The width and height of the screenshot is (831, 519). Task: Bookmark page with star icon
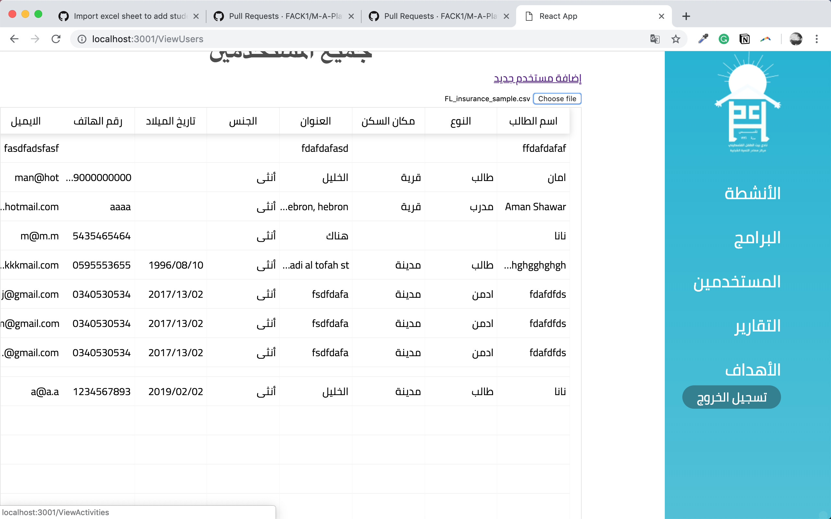pyautogui.click(x=676, y=39)
